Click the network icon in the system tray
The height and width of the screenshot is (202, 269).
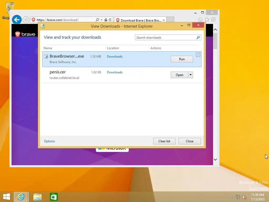pyautogui.click(x=238, y=197)
